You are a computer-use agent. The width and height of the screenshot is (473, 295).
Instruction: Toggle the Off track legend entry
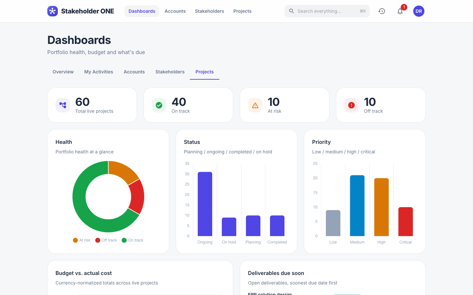(106, 240)
